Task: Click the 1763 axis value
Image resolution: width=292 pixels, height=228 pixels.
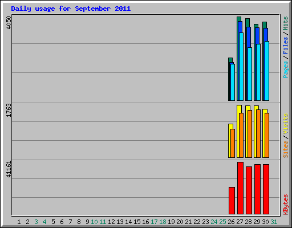Action: tap(9, 110)
